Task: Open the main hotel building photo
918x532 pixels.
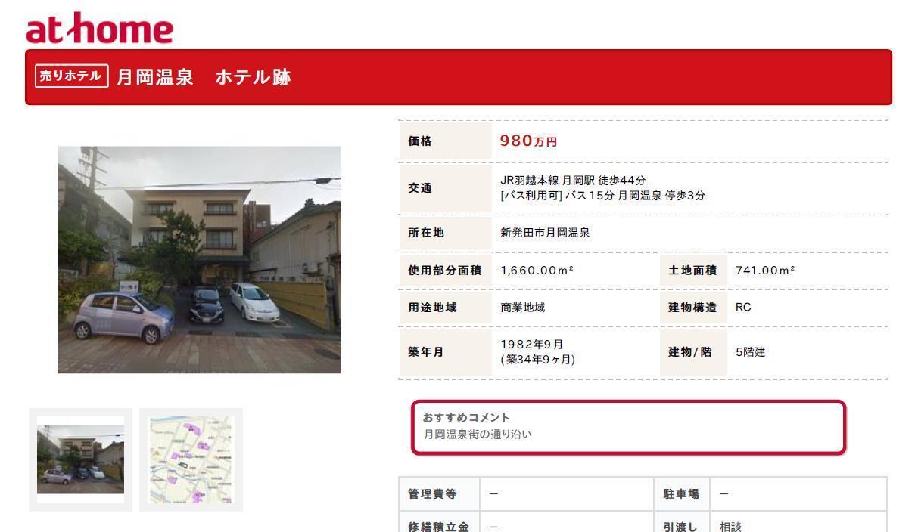Action: pos(200,259)
